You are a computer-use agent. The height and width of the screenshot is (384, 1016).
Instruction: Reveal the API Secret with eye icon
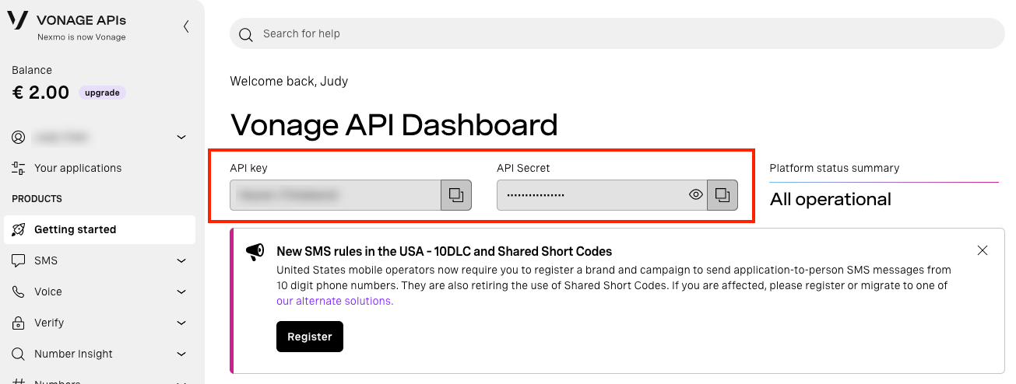tap(696, 195)
